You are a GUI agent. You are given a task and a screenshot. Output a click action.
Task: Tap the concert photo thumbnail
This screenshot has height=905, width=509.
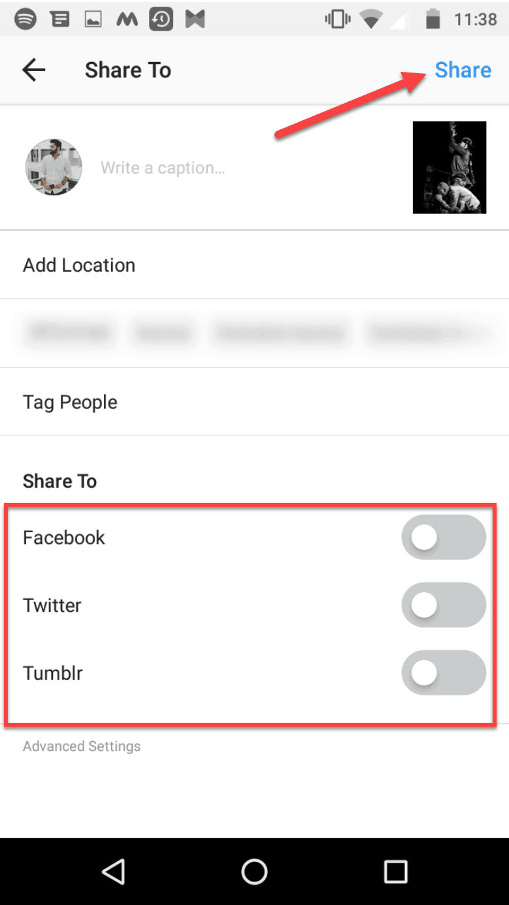[450, 167]
